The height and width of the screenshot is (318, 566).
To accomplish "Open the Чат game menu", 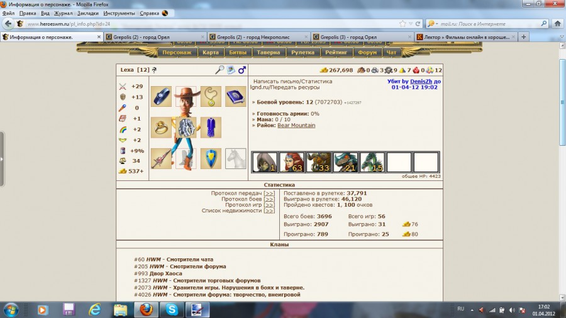I will pos(391,52).
